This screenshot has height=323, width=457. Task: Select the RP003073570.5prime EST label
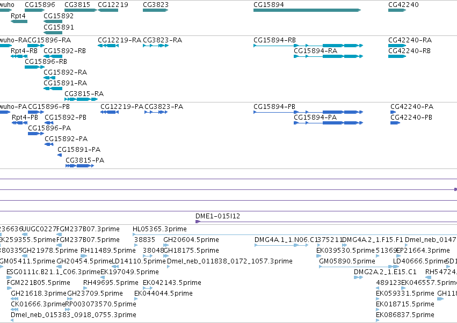pos(100,304)
